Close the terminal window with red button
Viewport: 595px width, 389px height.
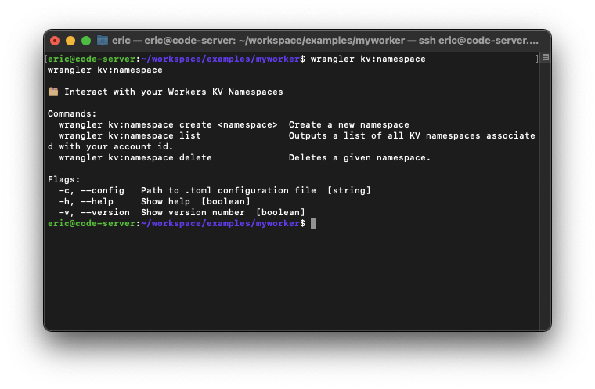[55, 40]
